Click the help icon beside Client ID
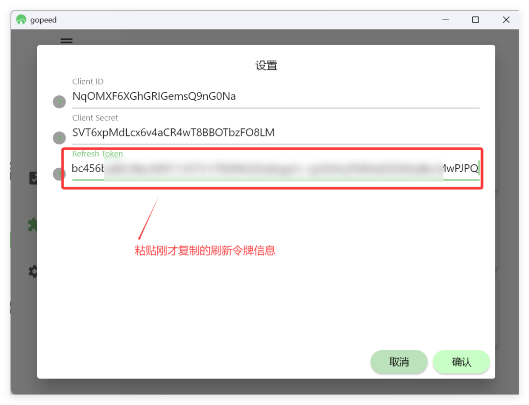 [59, 101]
